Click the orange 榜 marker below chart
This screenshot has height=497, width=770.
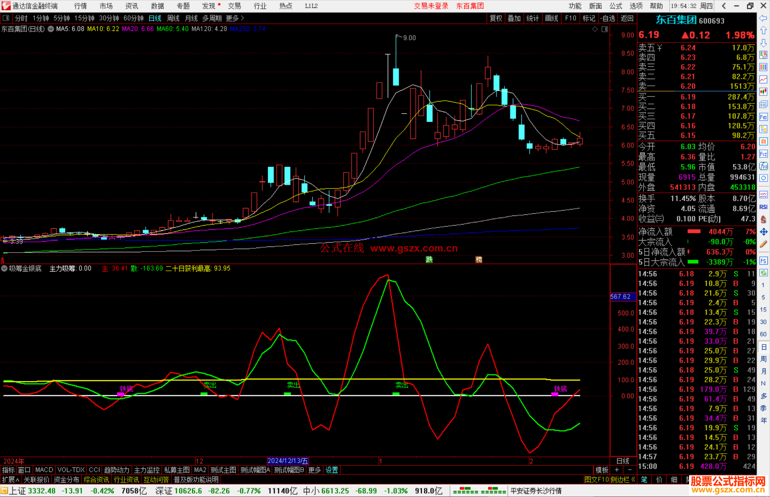pos(479,259)
